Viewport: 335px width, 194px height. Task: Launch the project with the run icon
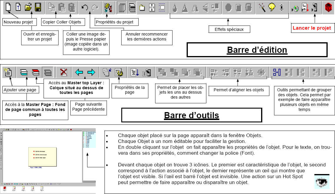[315, 7]
